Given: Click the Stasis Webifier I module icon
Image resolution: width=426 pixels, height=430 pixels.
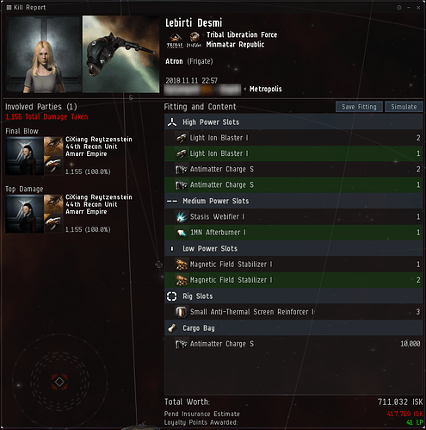Looking at the screenshot, I should coord(182,217).
